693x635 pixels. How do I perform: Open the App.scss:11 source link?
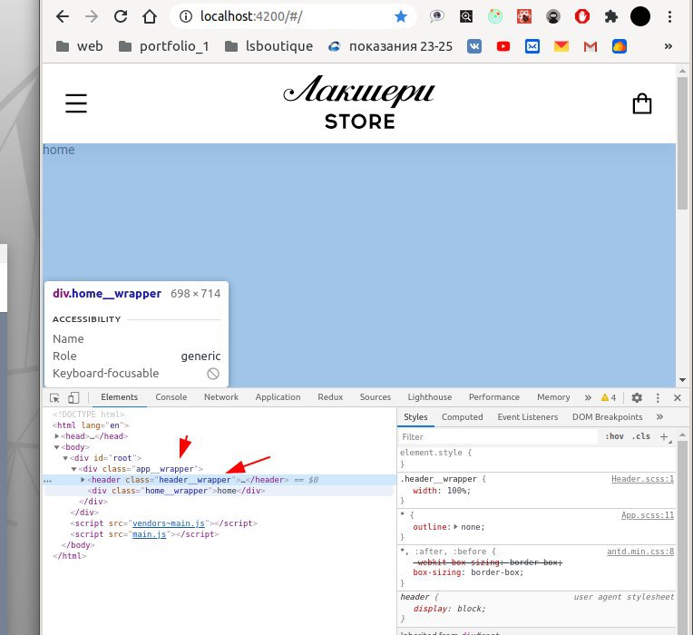(648, 515)
